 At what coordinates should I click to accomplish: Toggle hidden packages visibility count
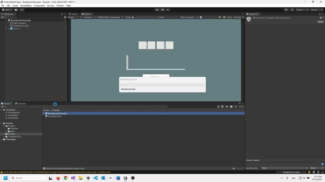pos(241,107)
